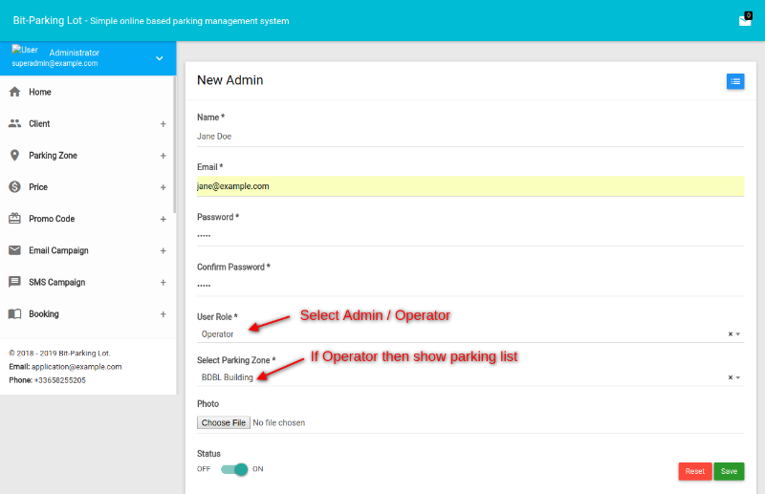This screenshot has height=494, width=765.
Task: Click the Parking Zone pin icon
Action: click(x=14, y=155)
